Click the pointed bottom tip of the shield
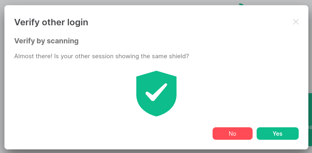The width and height of the screenshot is (312, 153). pyautogui.click(x=156, y=116)
